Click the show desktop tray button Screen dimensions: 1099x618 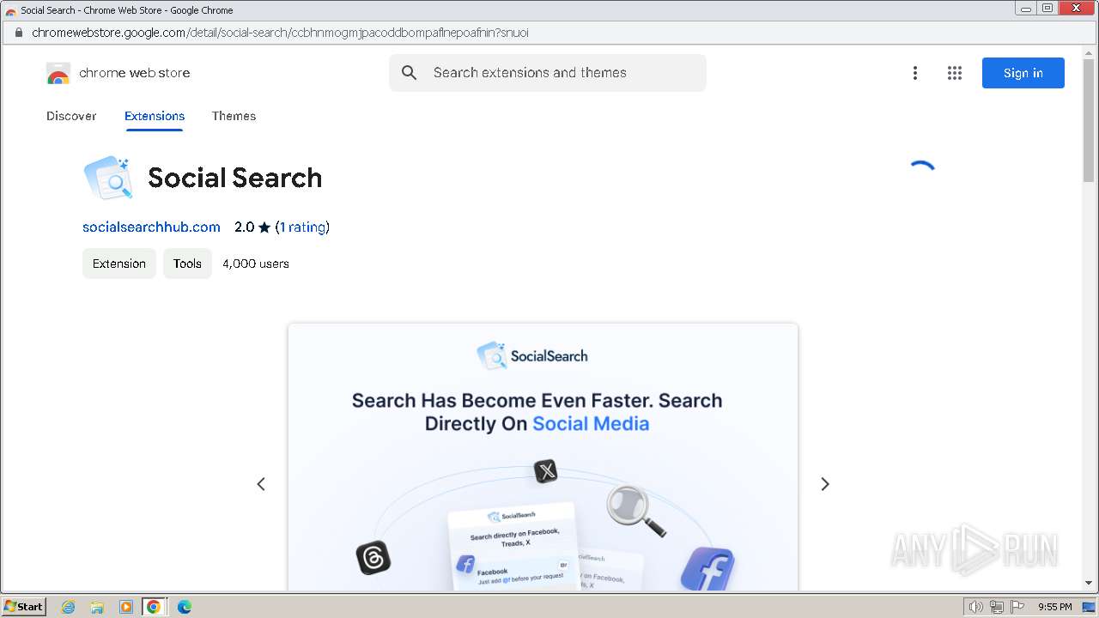click(x=1089, y=607)
